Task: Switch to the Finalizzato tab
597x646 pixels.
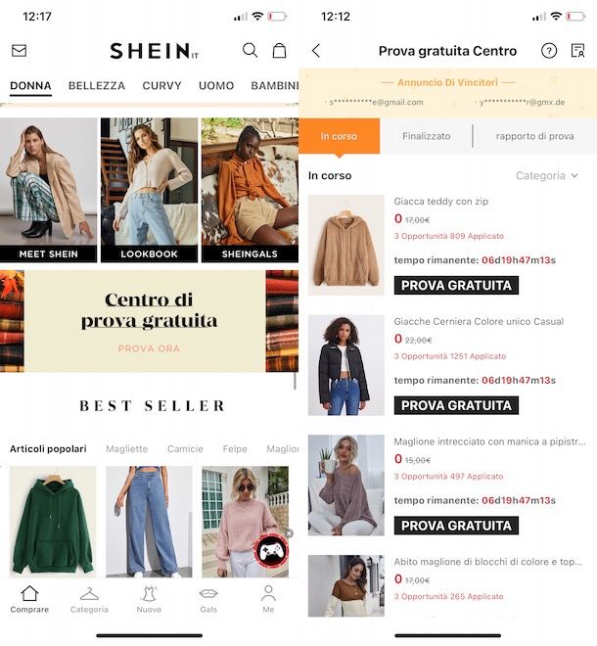Action: coord(426,136)
